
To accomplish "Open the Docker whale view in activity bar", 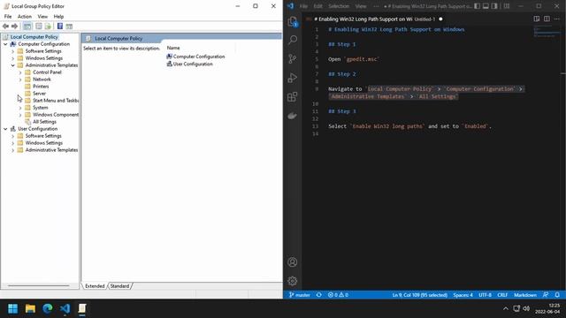I will pos(293,116).
